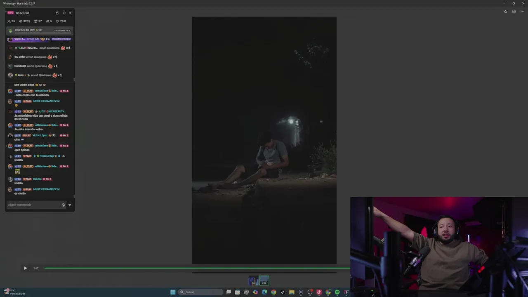Image resolution: width=528 pixels, height=297 pixels.
Task: Open the viewers count (35) icon
Action: (11, 21)
